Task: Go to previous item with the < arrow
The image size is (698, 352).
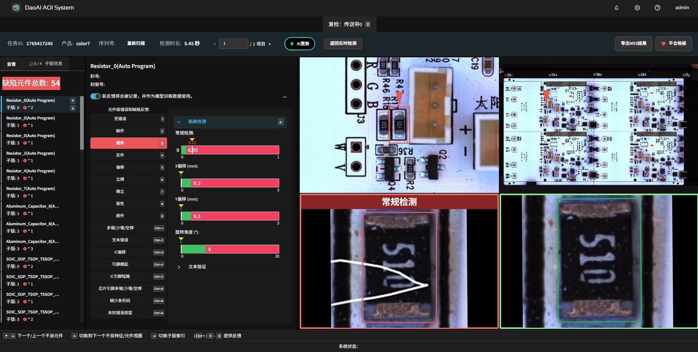Action: pos(215,44)
